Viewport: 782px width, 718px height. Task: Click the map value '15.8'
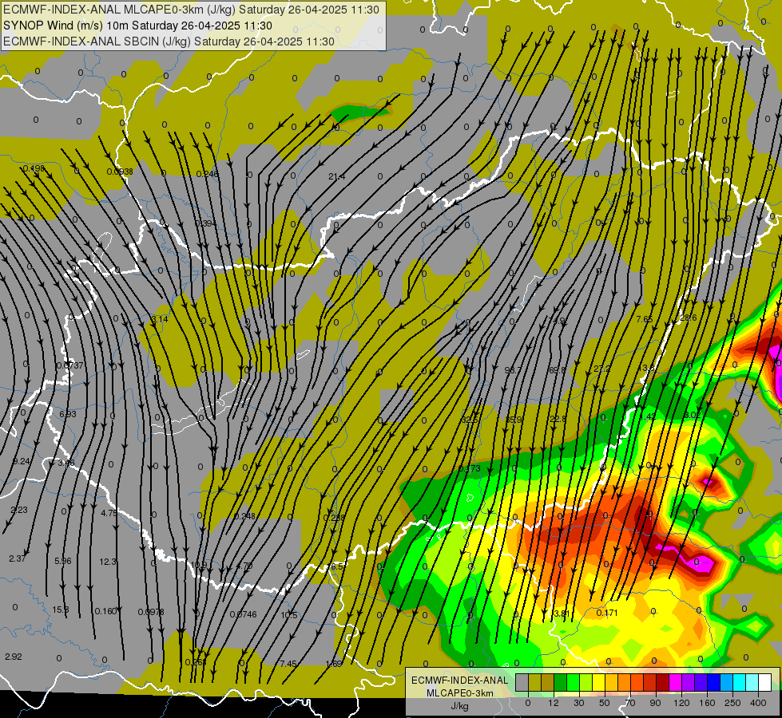61,610
